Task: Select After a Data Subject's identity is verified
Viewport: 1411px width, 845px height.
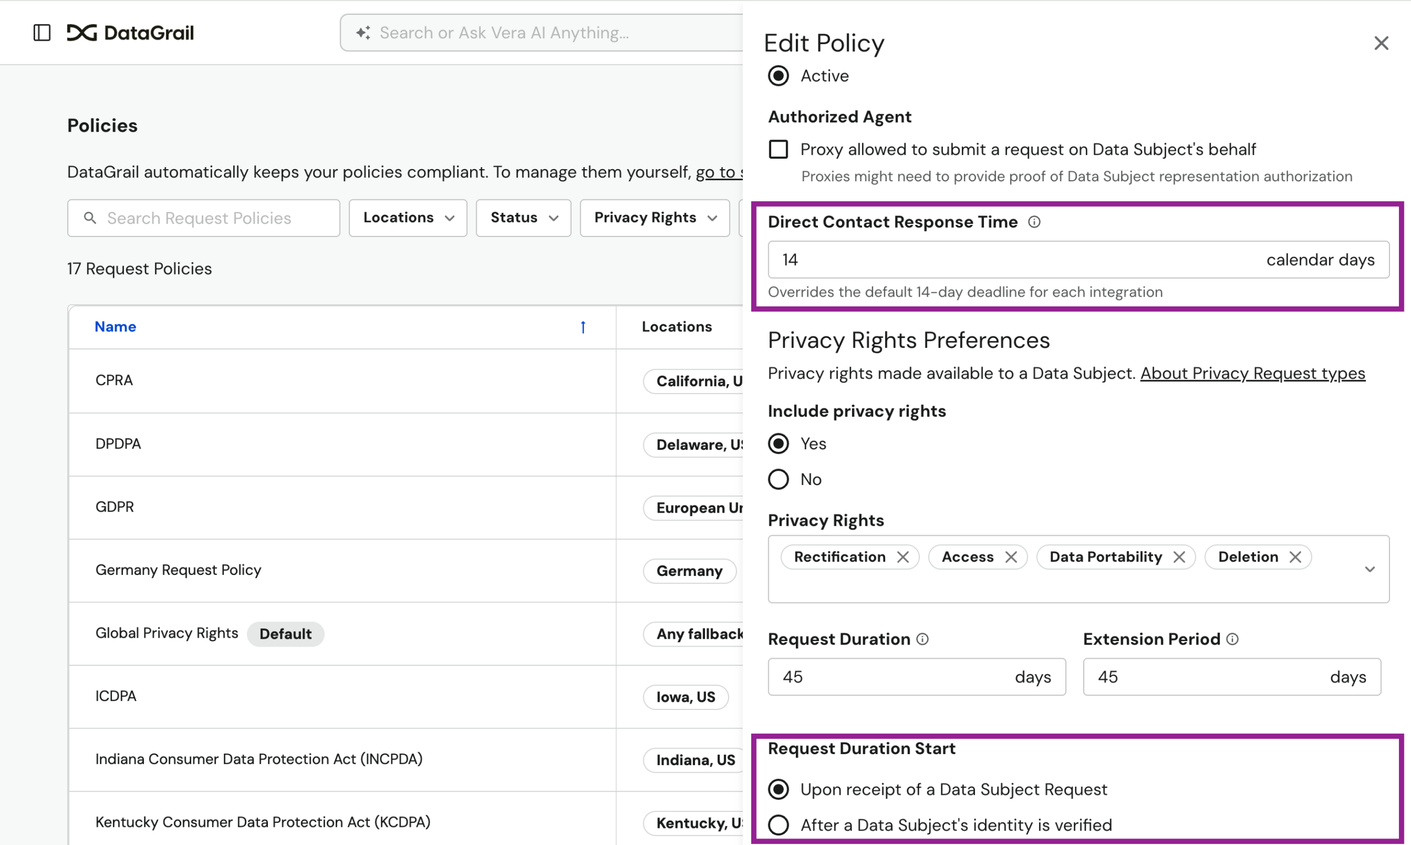Action: [778, 825]
